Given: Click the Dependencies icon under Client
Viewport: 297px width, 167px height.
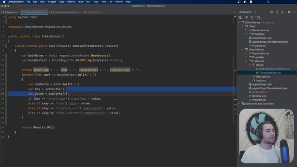Looking at the screenshot, I should [x=250, y=30].
